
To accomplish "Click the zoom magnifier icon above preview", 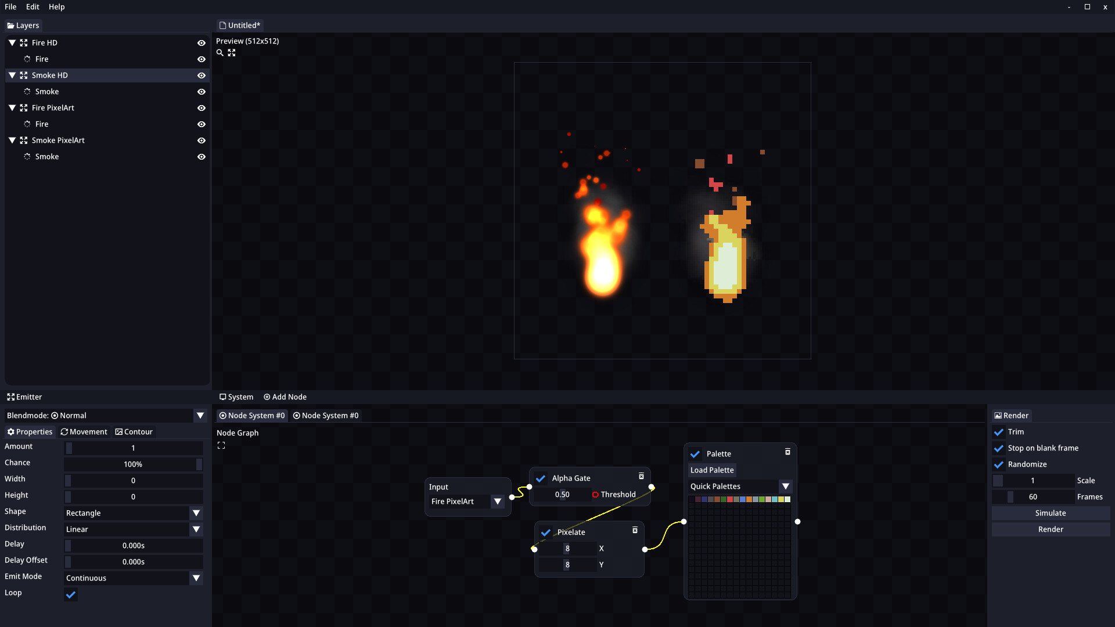I will coord(220,52).
